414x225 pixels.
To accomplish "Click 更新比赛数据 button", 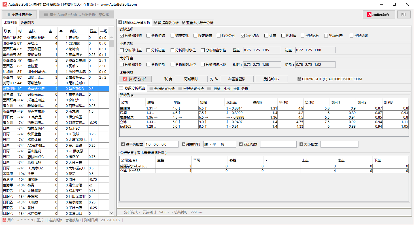I will coord(20,14).
